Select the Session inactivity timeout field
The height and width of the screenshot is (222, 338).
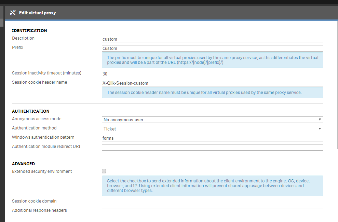(x=212, y=74)
